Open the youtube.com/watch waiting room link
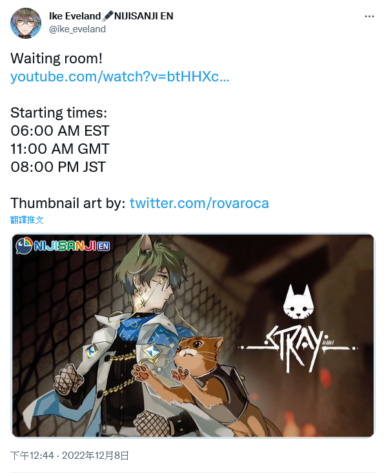Image resolution: width=386 pixels, height=473 pixels. tap(119, 76)
